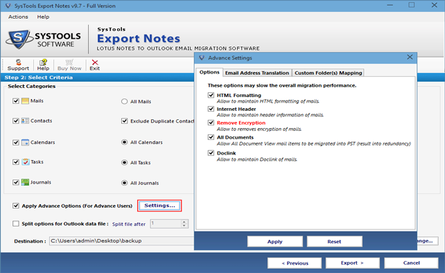Click the Advance Settings dialog title icon
445x273 pixels.
(202, 58)
